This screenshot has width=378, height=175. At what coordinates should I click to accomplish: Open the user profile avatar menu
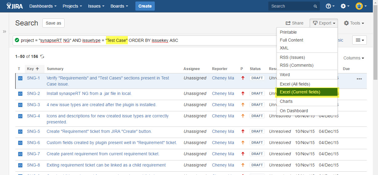coord(361,6)
